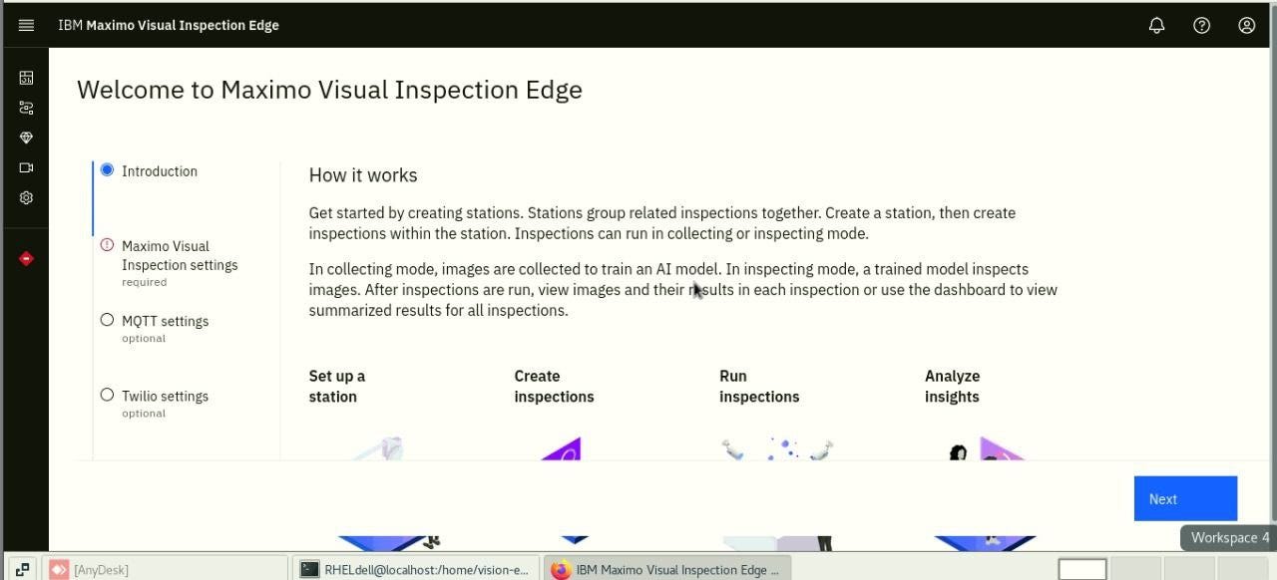1277x580 pixels.
Task: Click the warning icon beside Maximo Visual Inspection settings
Action: 107,244
